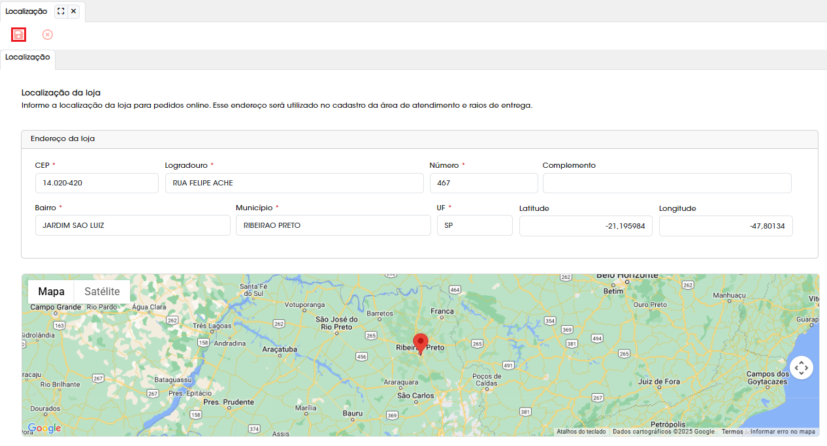This screenshot has height=446, width=827.
Task: Expand the tab using the fullscreen icon
Action: tap(61, 11)
